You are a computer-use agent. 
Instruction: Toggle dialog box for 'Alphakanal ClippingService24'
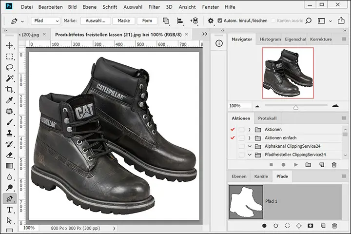click(x=241, y=146)
